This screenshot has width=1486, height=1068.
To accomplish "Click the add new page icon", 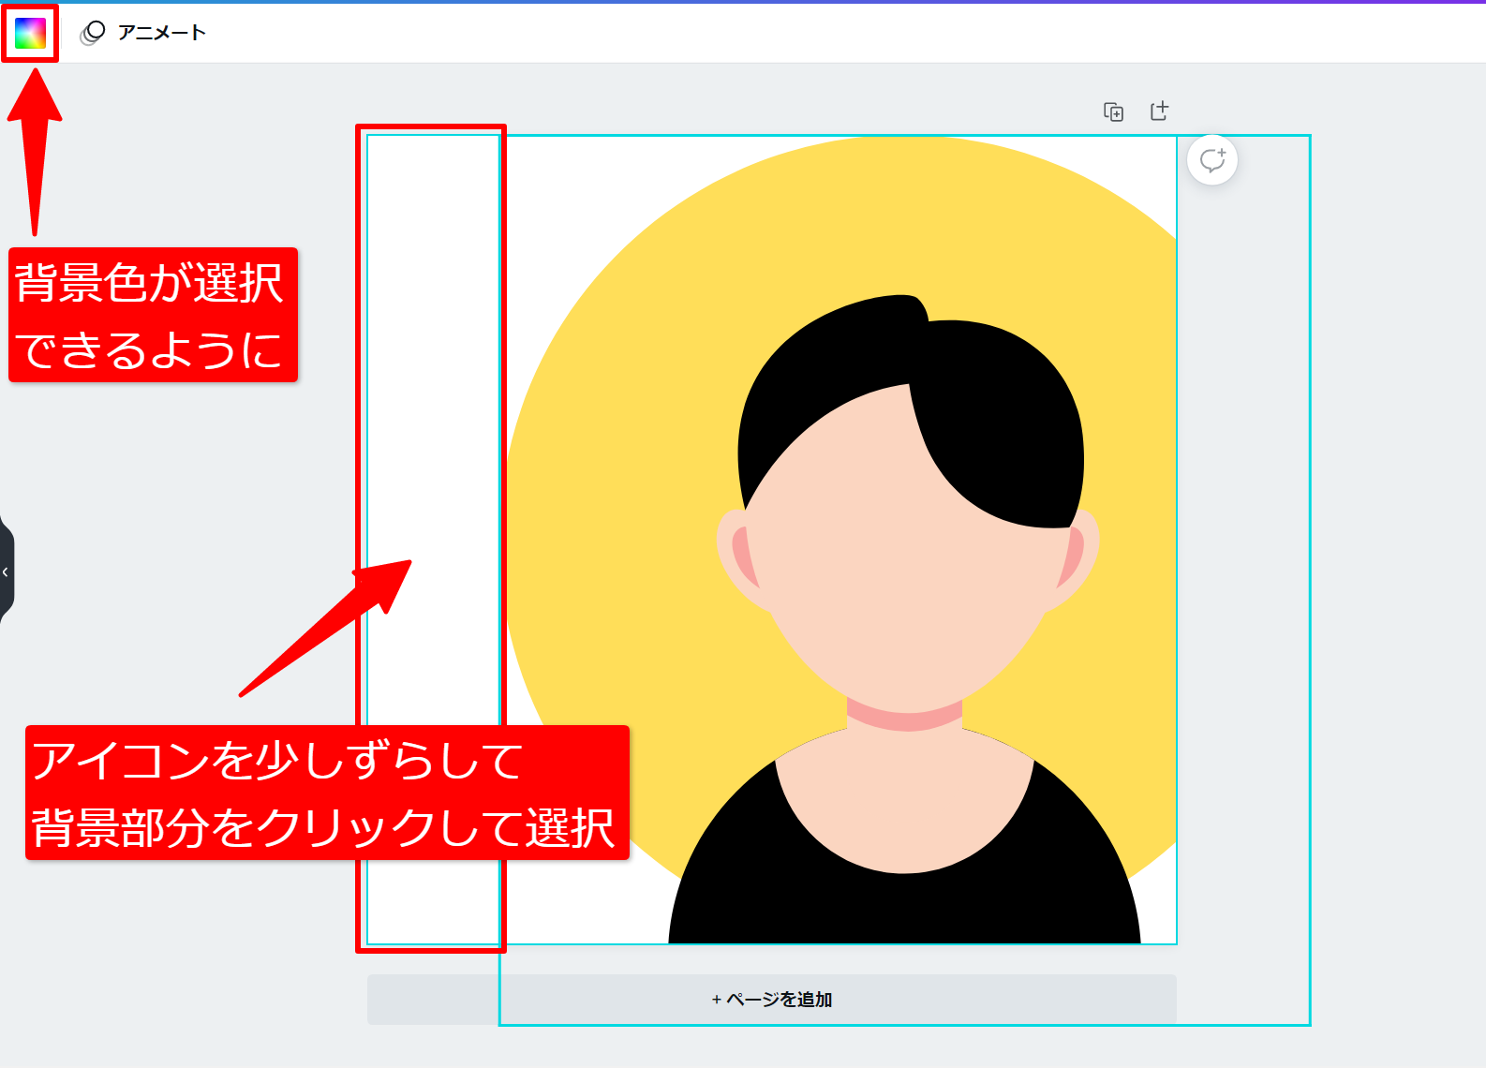I will (x=1159, y=111).
